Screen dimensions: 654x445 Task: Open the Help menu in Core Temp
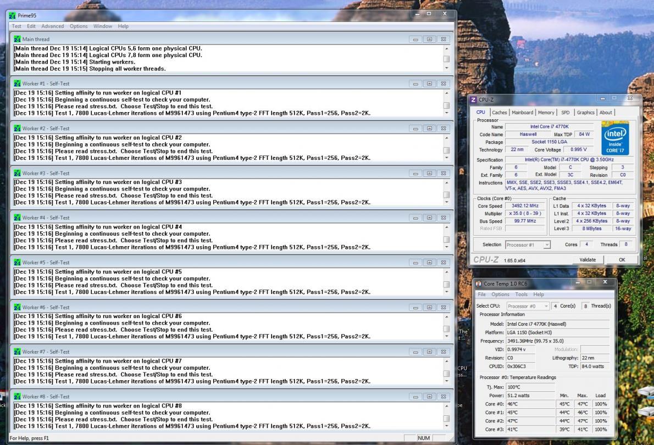point(539,294)
